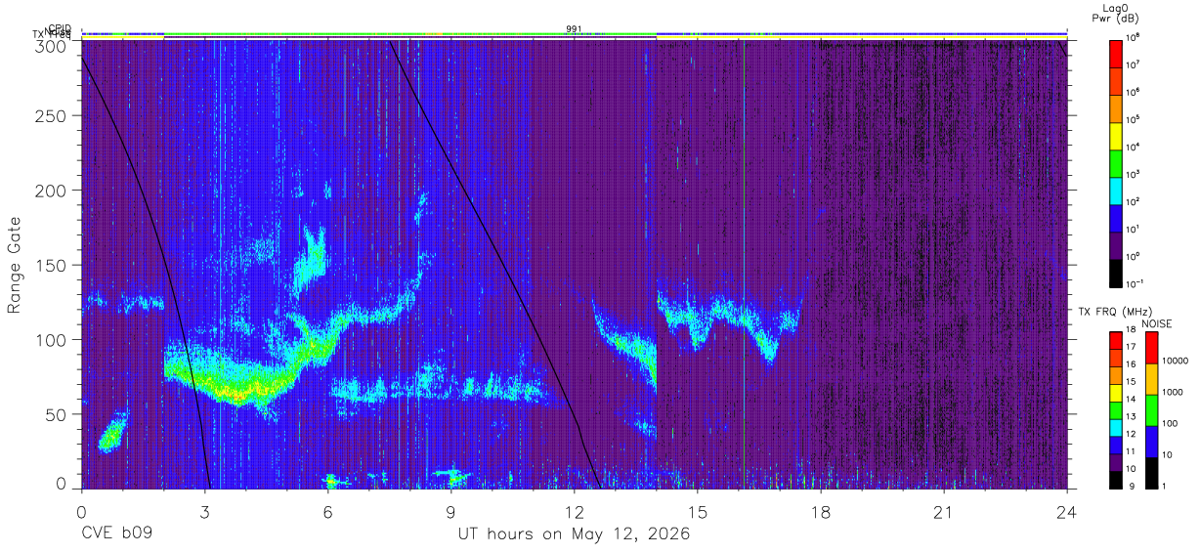The width and height of the screenshot is (1200, 554).
Task: Click the x-axis tick label '21'
Action: [x=944, y=511]
